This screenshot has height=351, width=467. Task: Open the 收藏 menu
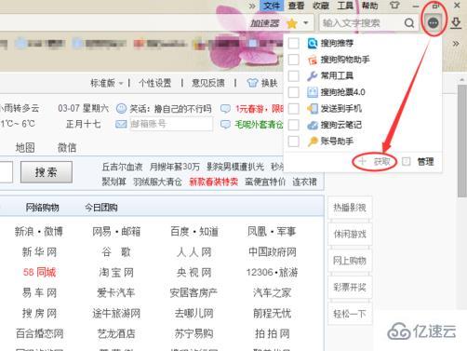click(321, 6)
